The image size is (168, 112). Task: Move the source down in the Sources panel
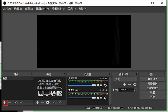point(59,102)
